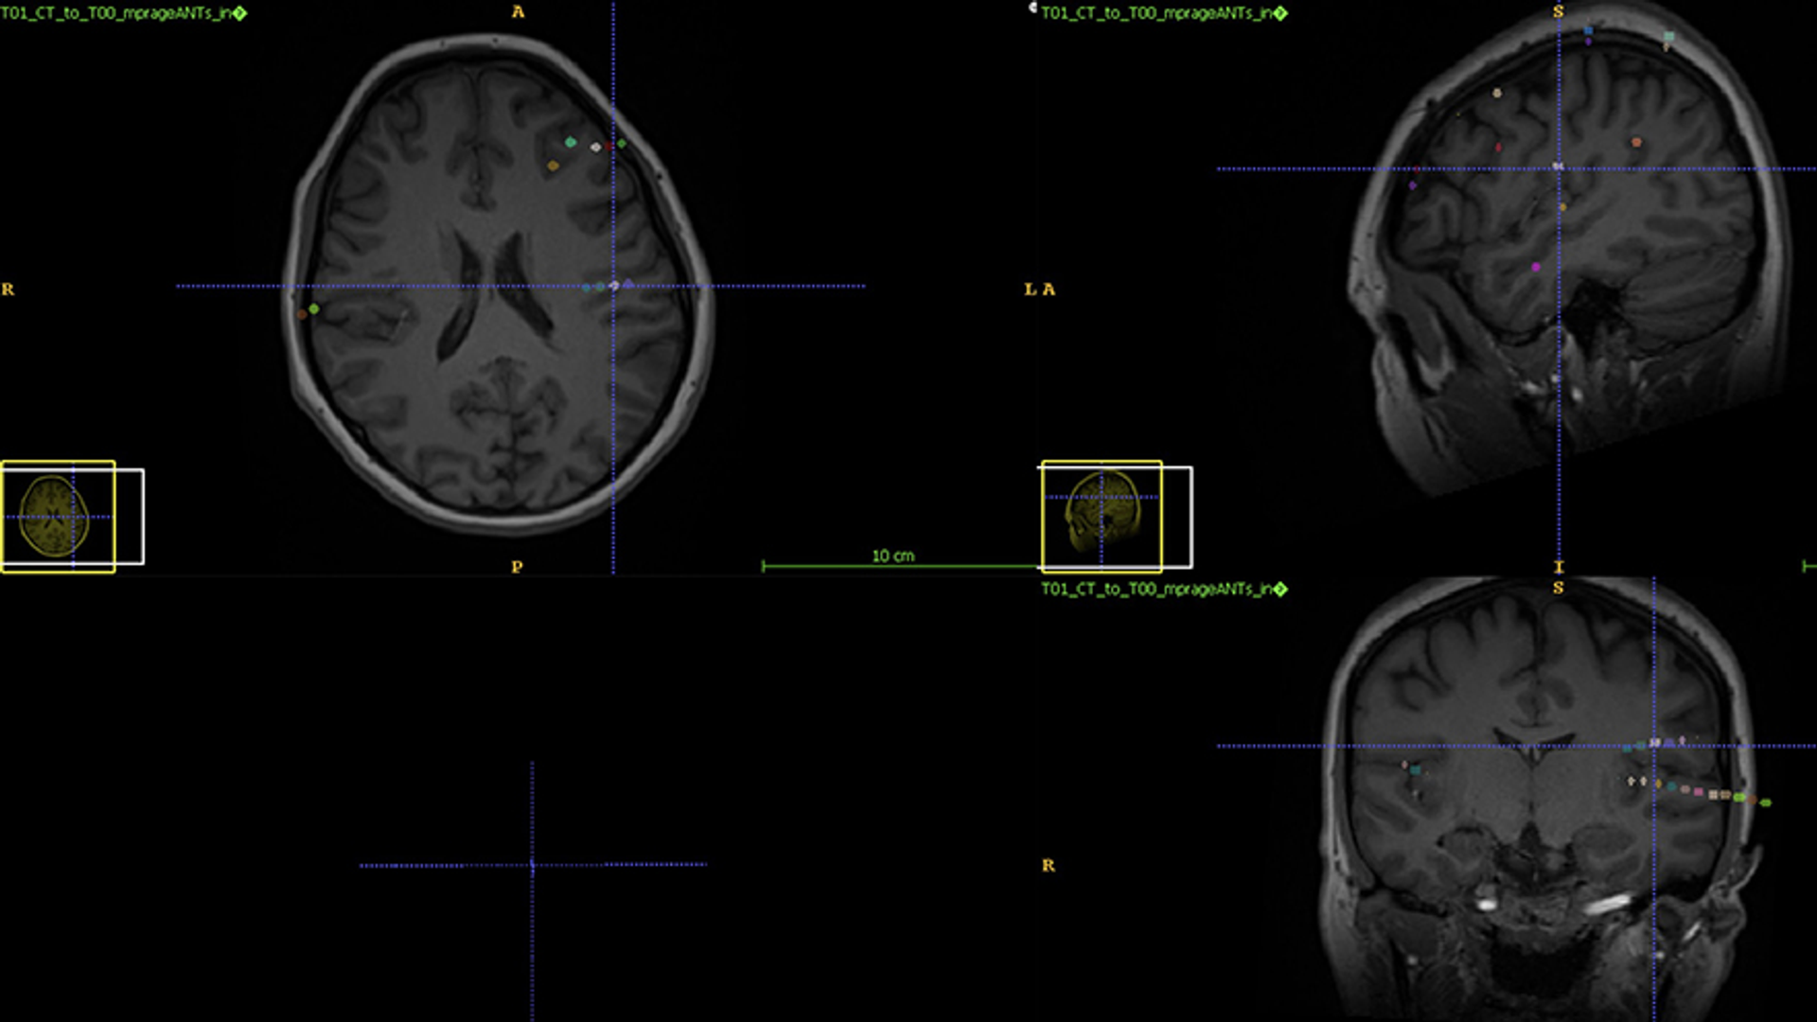The height and width of the screenshot is (1022, 1817).
Task: Click green diamond icon beside sagittal view layer name
Action: pyautogui.click(x=1280, y=13)
